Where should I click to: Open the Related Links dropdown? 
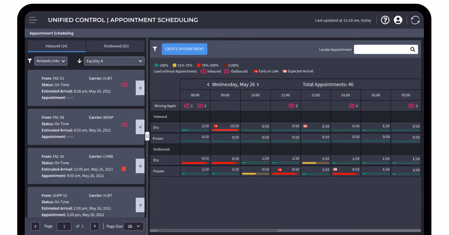51,61
